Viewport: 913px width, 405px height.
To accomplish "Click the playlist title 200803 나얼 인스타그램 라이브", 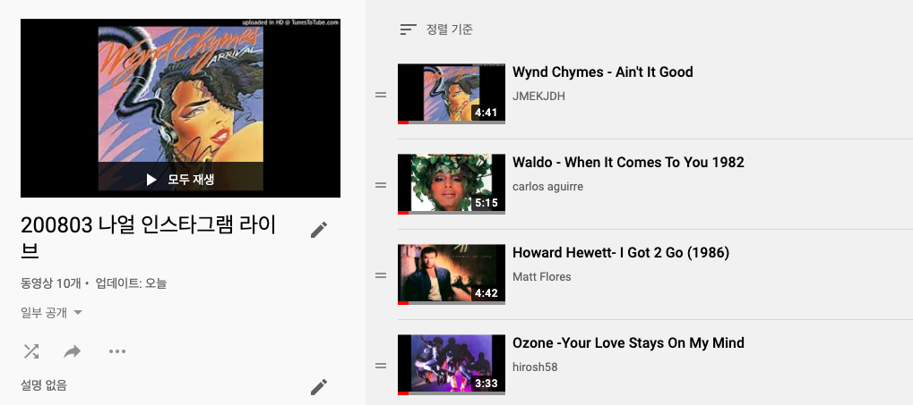I will (149, 237).
